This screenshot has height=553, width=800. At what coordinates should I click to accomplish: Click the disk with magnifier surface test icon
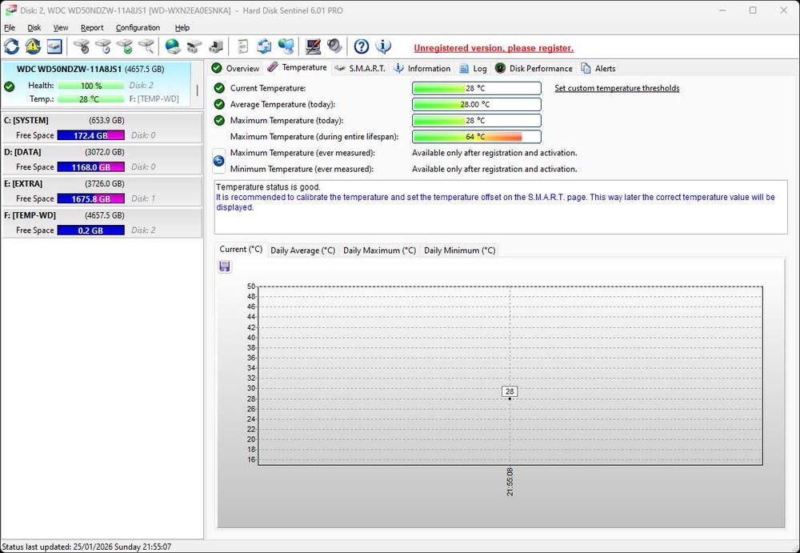[146, 46]
